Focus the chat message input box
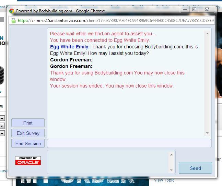 pyautogui.click(x=108, y=162)
